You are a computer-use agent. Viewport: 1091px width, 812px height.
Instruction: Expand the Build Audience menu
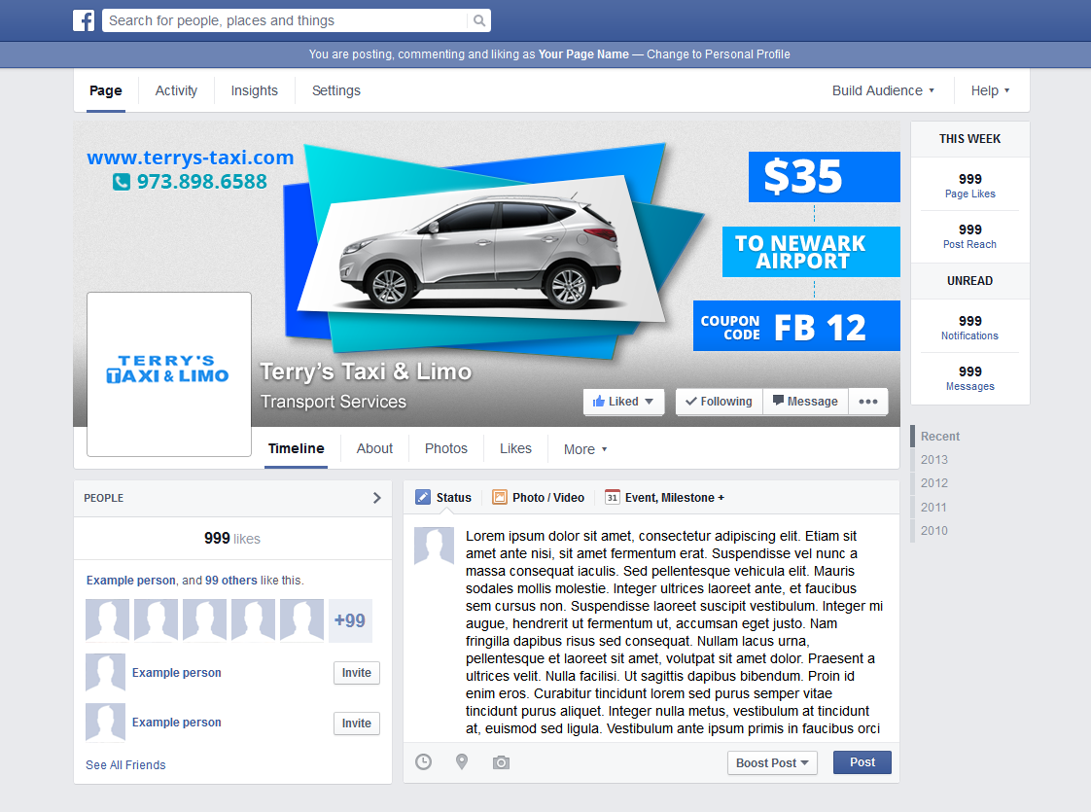point(883,90)
